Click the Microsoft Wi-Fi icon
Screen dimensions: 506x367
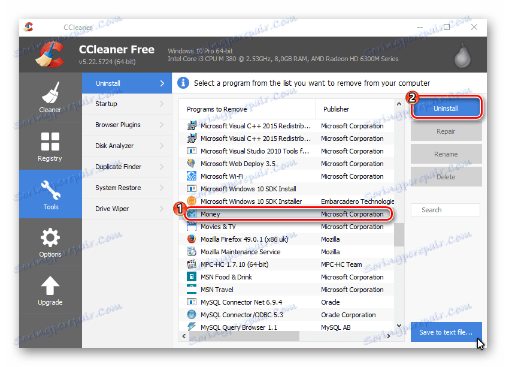click(x=192, y=176)
